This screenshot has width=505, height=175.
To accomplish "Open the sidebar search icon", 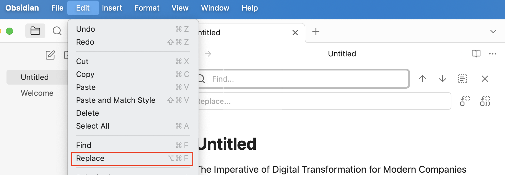I will click(57, 31).
